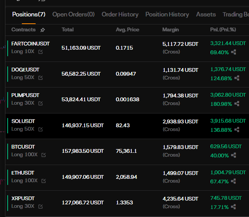Share BTCUSDT 40.00% PnL
The height and width of the screenshot is (217, 249).
(x=233, y=155)
